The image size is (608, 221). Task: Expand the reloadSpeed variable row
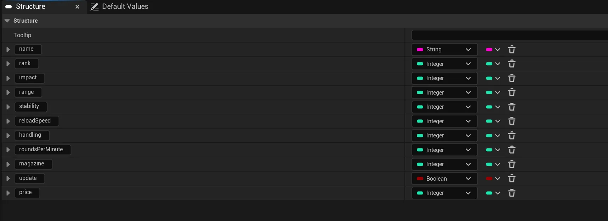click(8, 121)
